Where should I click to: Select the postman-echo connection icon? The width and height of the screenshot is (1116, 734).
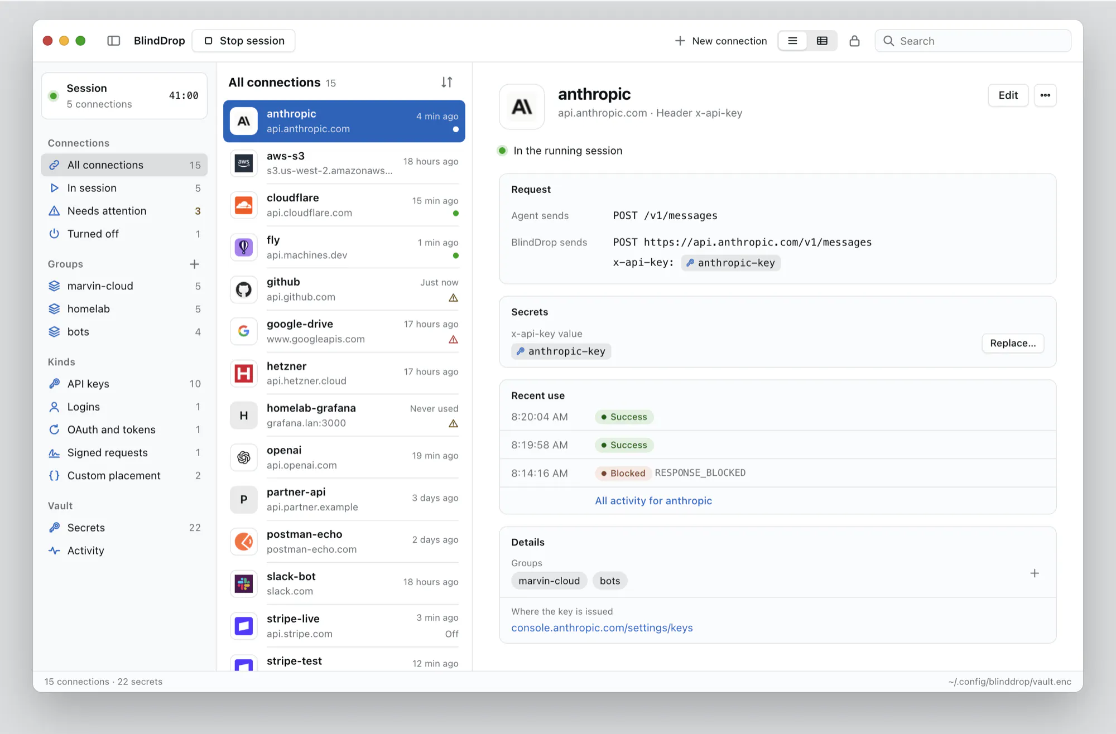(244, 542)
